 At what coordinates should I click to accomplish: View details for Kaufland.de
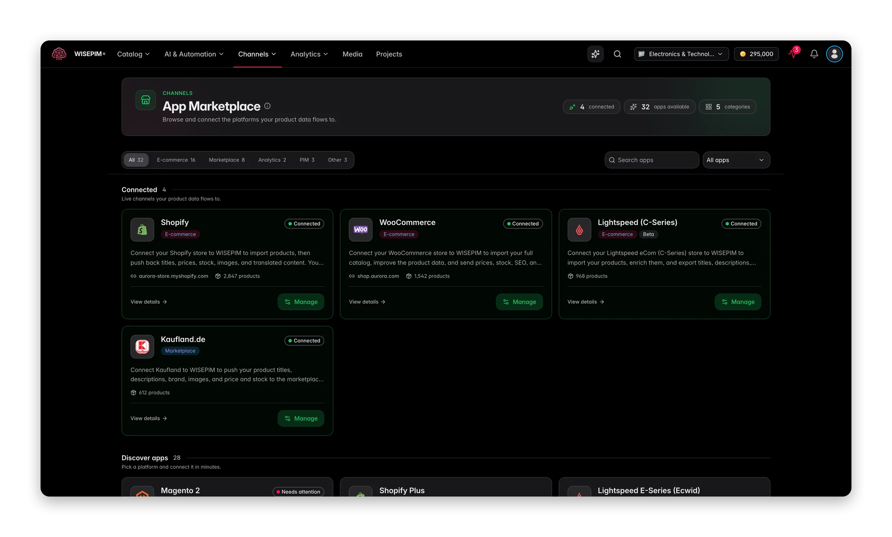pos(149,418)
